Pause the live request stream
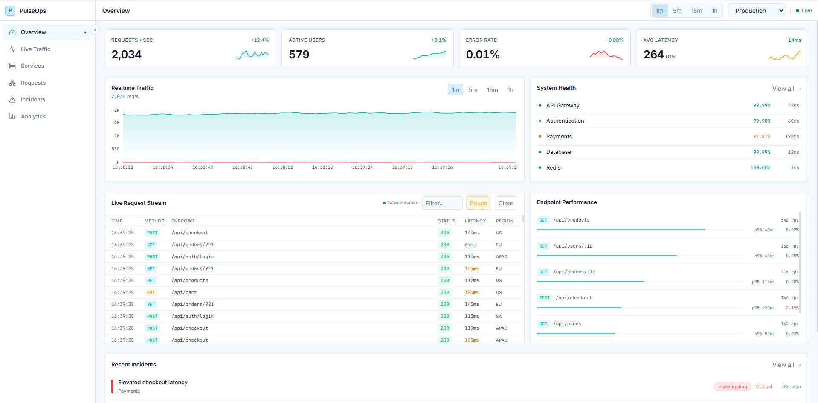 479,203
